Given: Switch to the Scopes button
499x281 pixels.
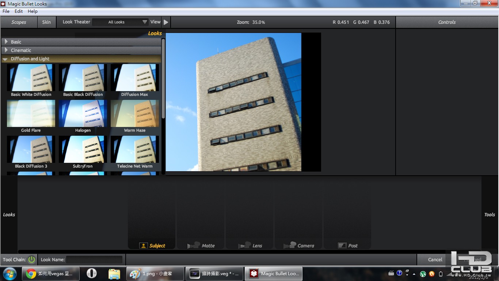Looking at the screenshot, I should [x=19, y=22].
